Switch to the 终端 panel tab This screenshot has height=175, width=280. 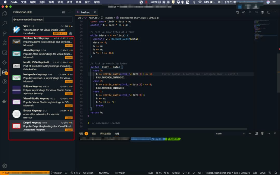tap(117, 134)
